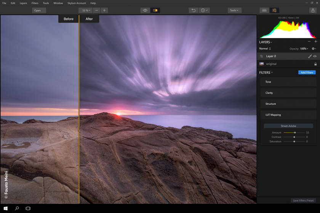Viewport: 320px width, 213px height.
Task: Open the Filters menu
Action: coord(35,3)
